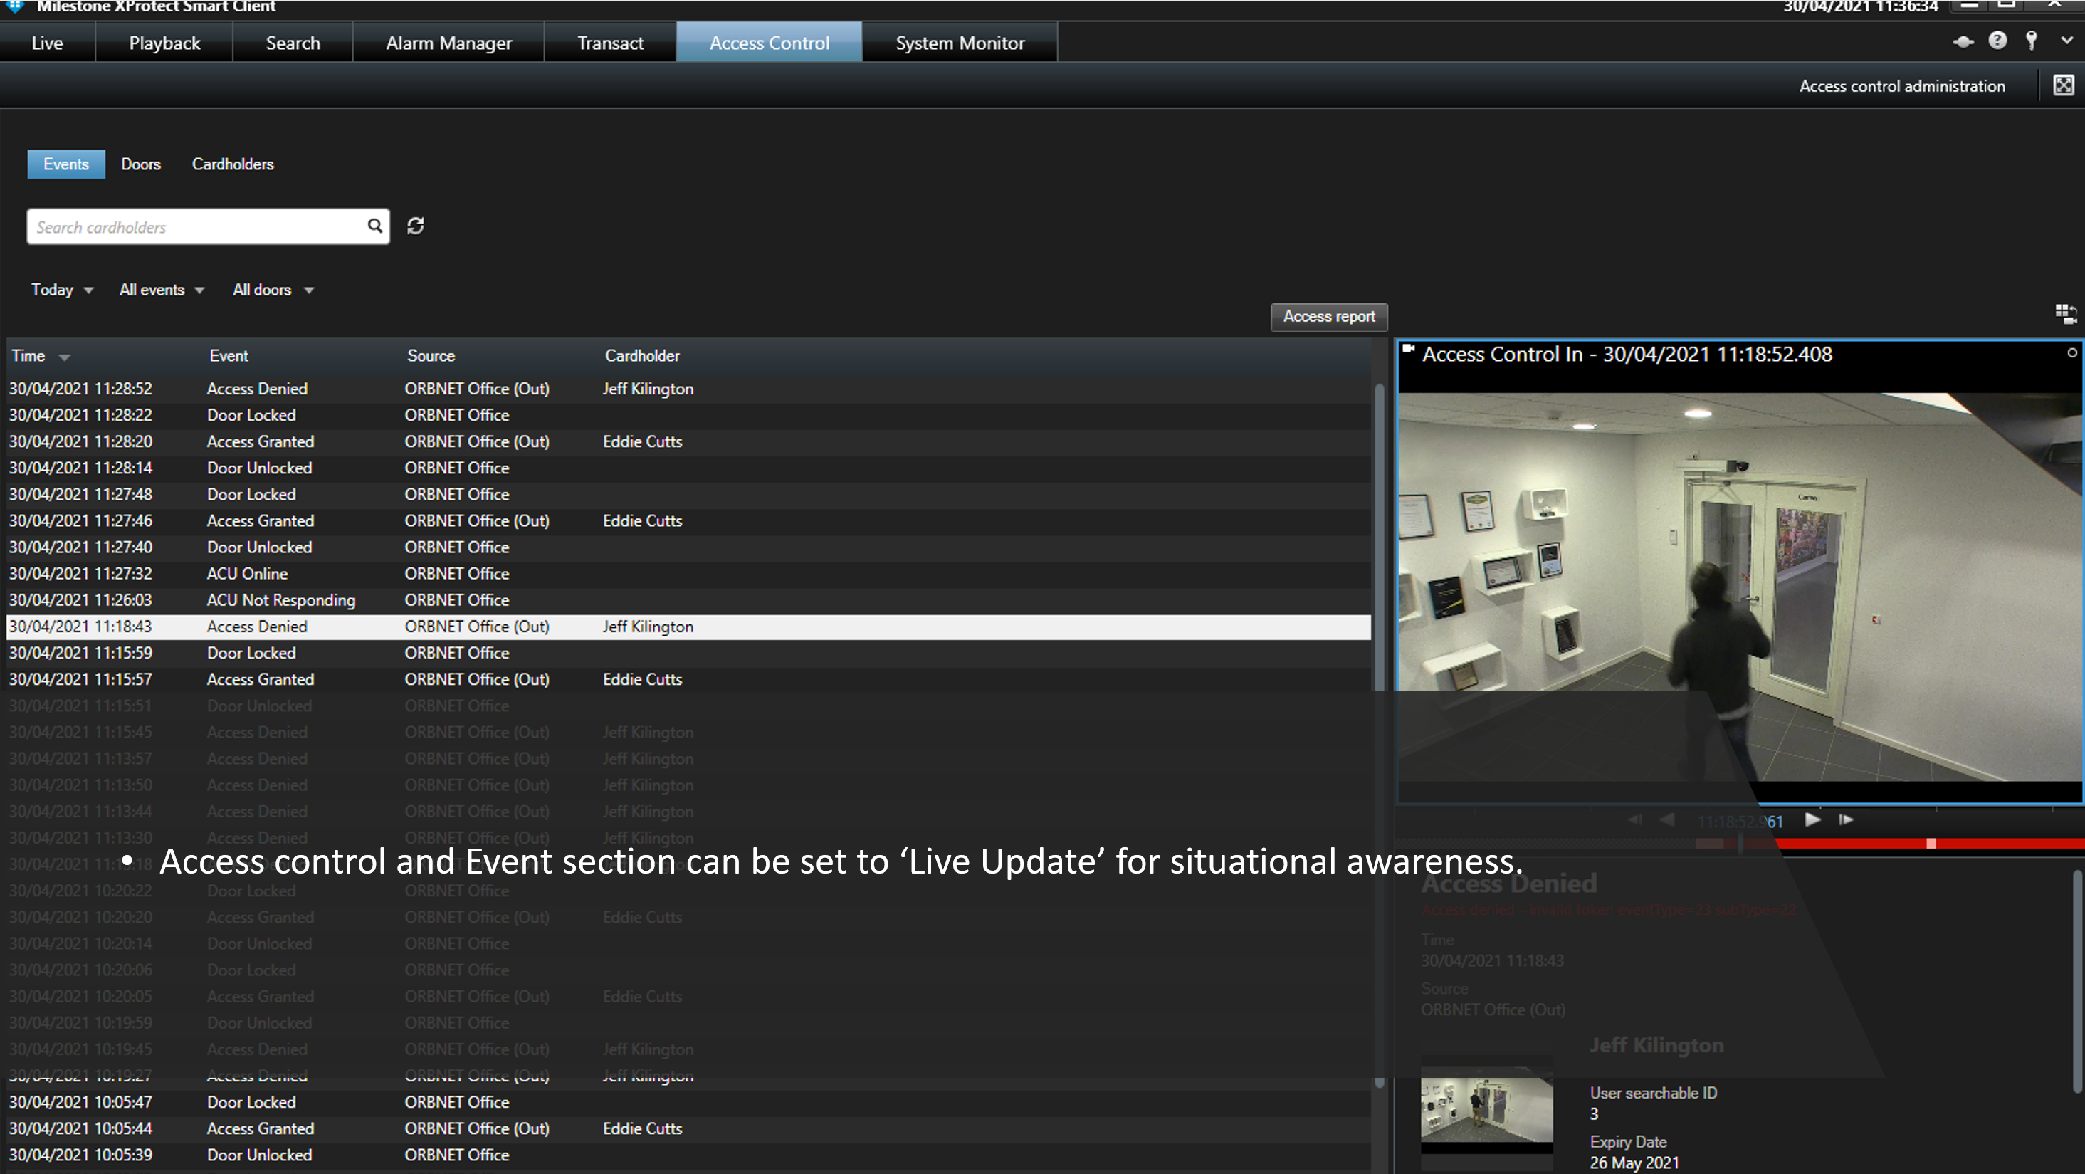Click the cardholder snapshot thumbnail
2085x1174 pixels.
point(1487,1109)
